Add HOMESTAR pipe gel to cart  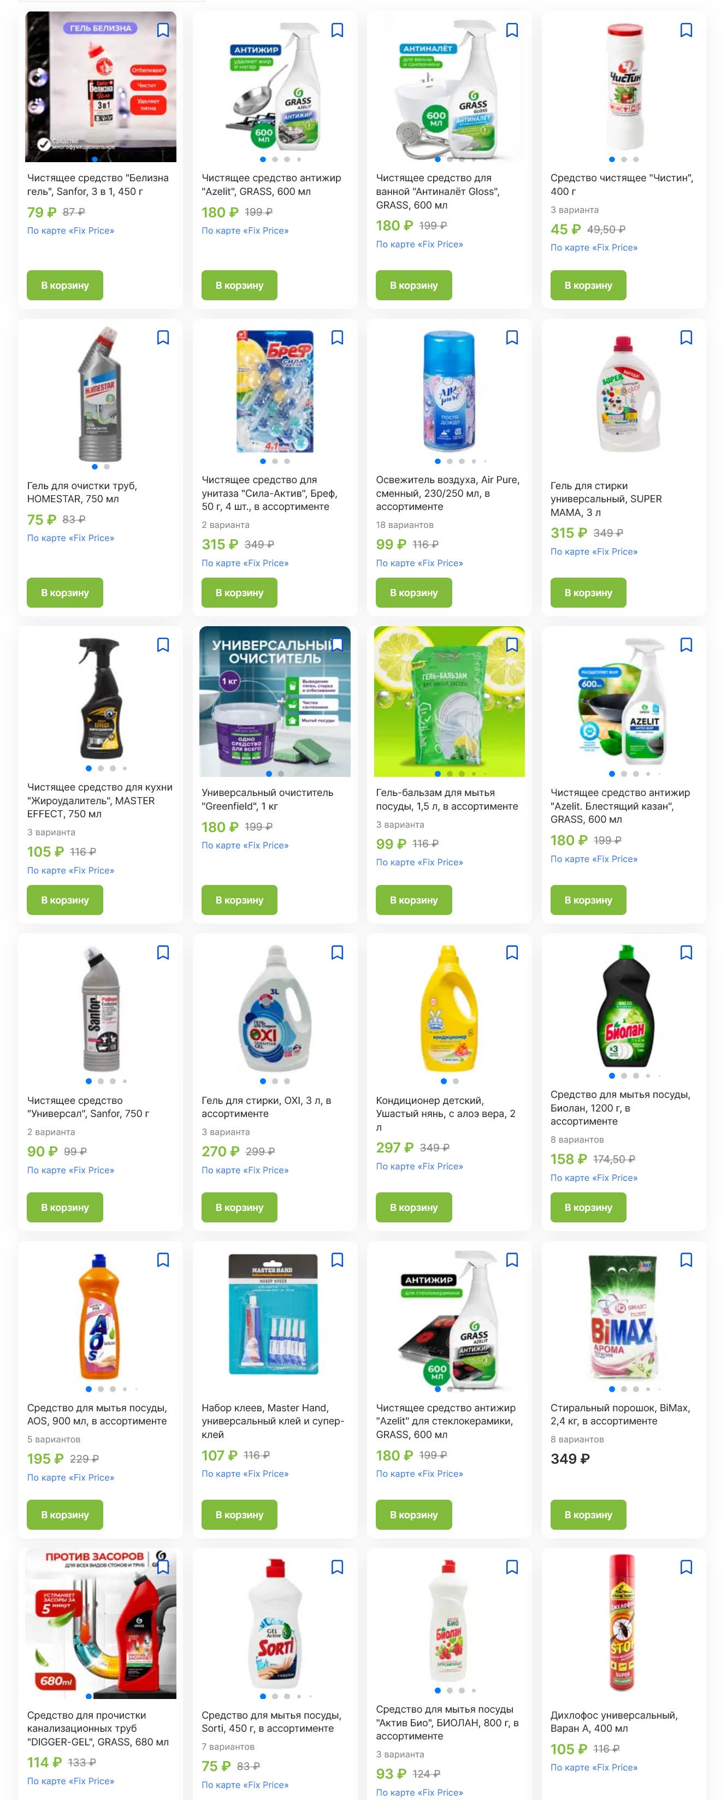click(x=65, y=592)
